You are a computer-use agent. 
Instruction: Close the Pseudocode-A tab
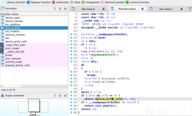(142, 9)
